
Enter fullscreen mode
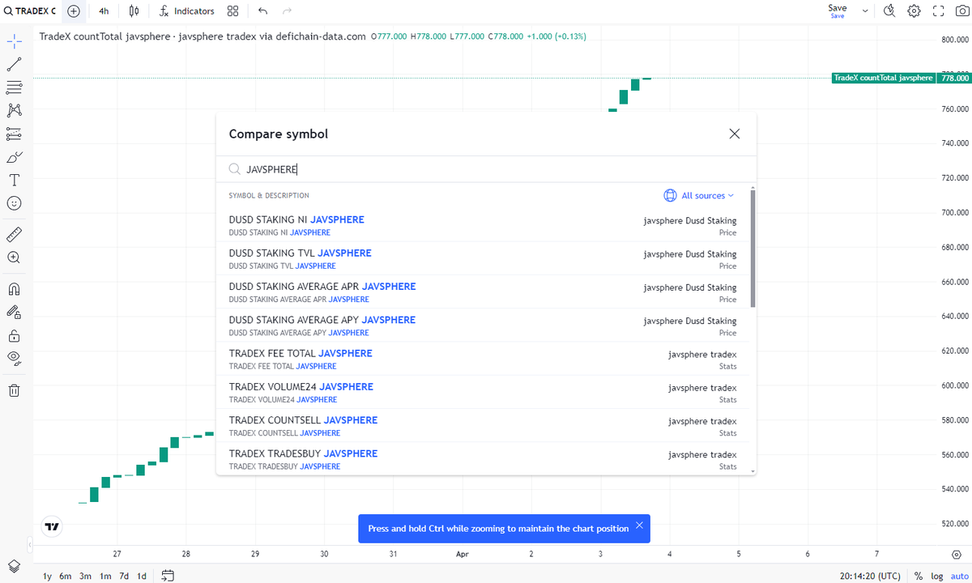point(939,11)
